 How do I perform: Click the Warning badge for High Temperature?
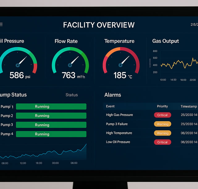[162, 133]
